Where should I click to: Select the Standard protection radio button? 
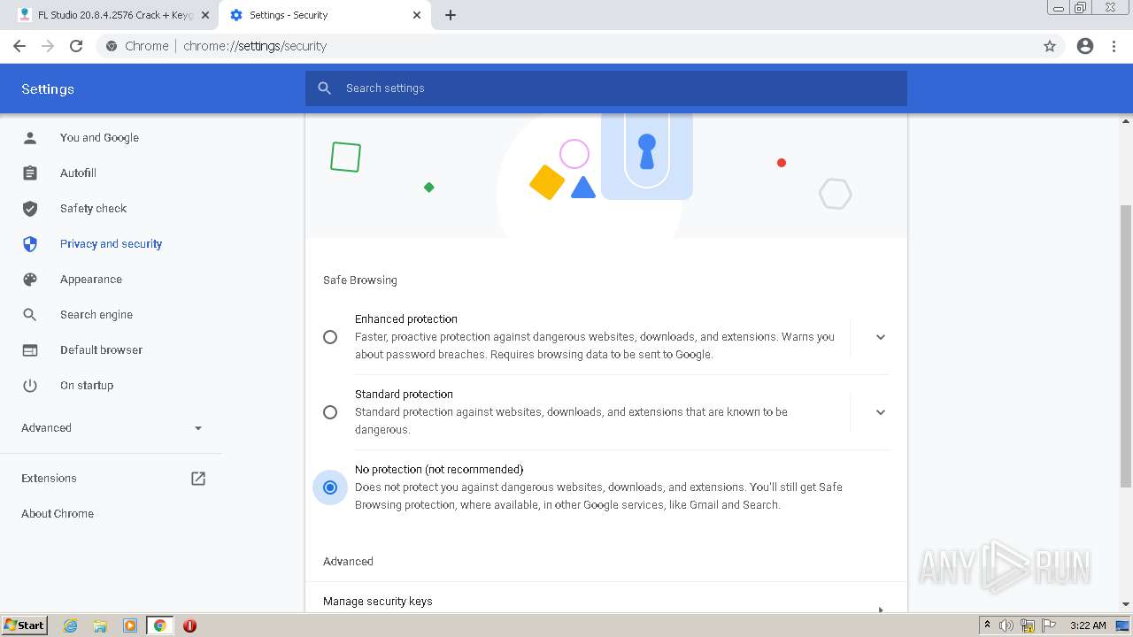(330, 412)
